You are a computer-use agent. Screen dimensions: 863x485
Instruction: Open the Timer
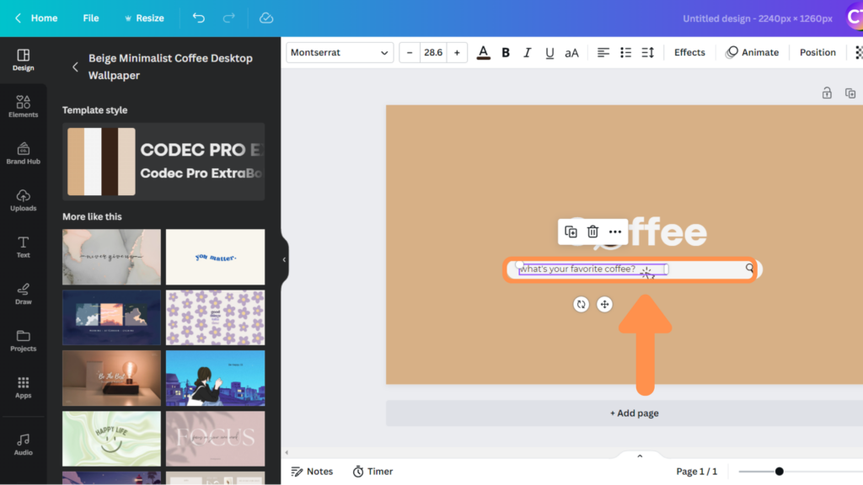tap(373, 472)
